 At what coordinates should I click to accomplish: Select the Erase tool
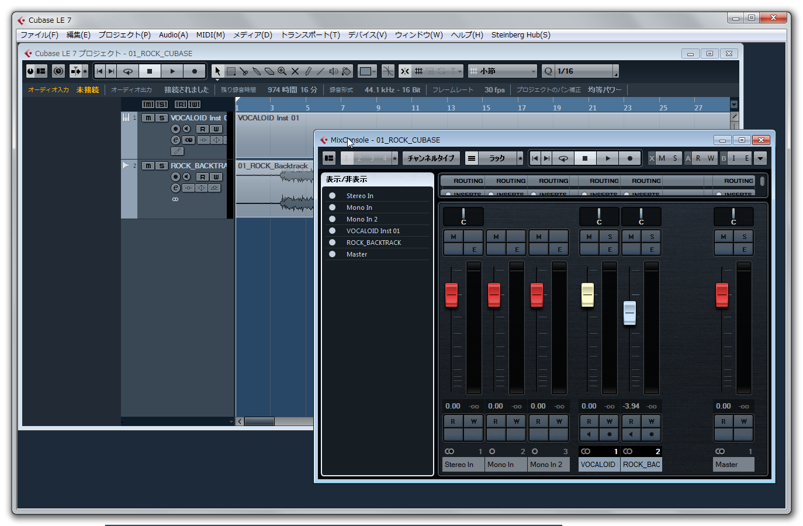click(x=269, y=71)
